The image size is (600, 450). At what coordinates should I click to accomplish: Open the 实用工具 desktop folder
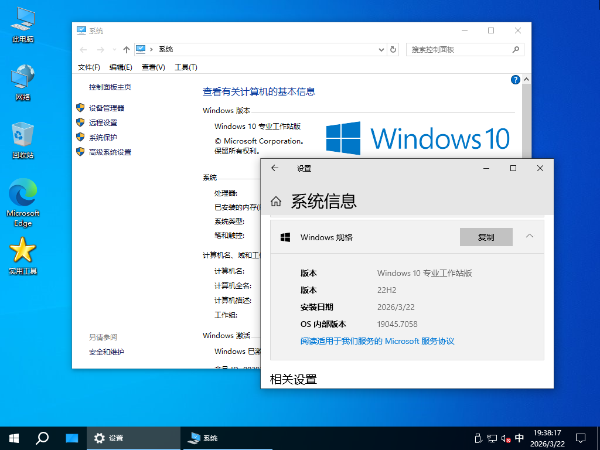pyautogui.click(x=22, y=249)
